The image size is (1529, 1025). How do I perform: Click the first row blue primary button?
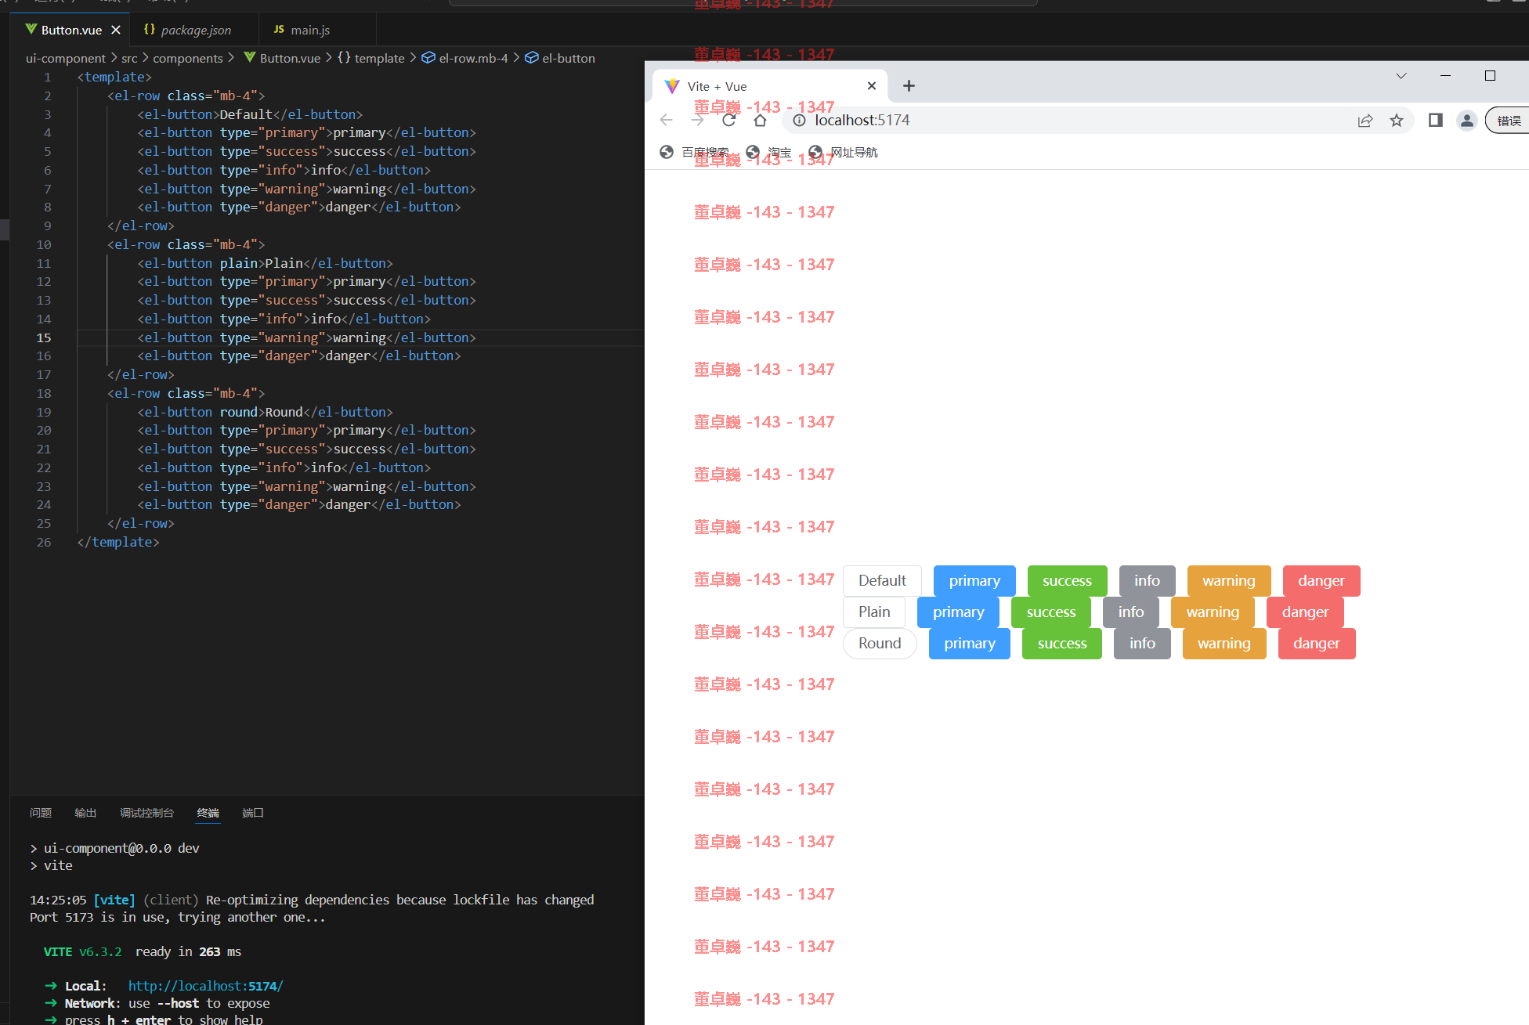coord(974,581)
